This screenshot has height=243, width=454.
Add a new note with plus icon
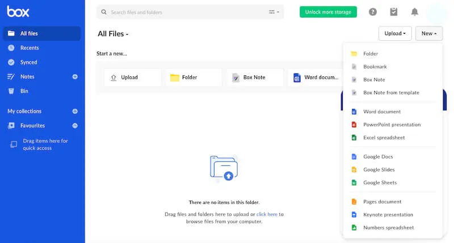[75, 76]
